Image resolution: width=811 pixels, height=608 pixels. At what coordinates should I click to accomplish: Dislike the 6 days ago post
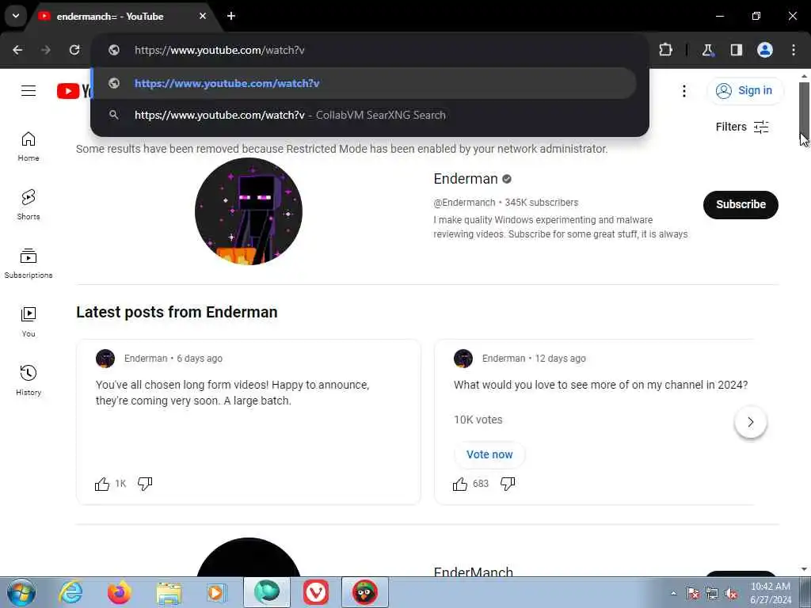145,484
